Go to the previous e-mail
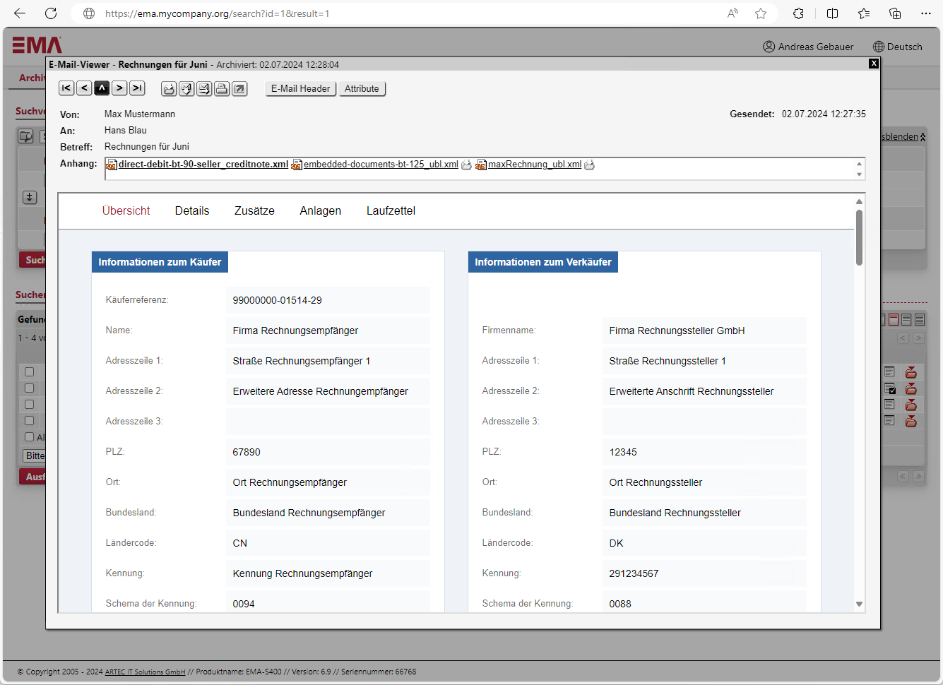 [84, 88]
